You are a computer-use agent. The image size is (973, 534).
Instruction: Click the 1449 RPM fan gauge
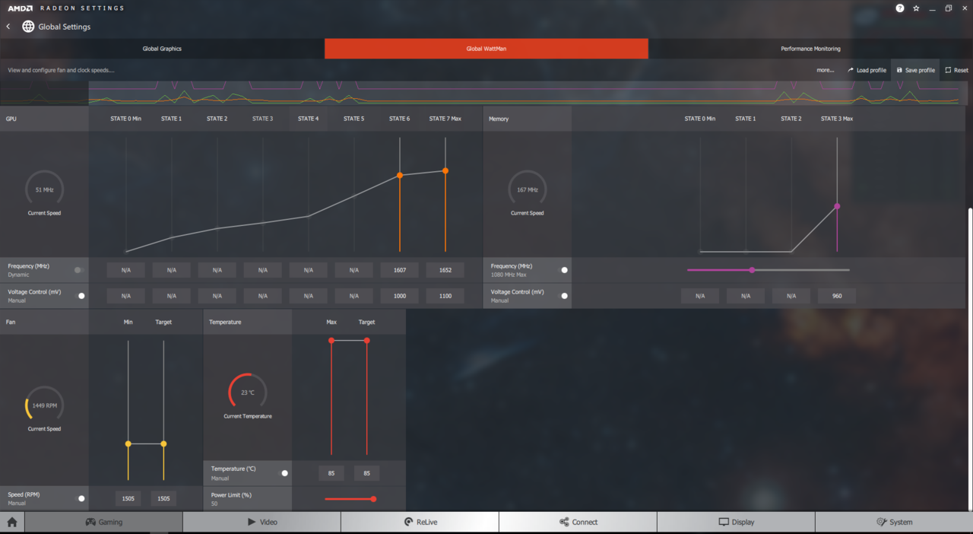44,405
